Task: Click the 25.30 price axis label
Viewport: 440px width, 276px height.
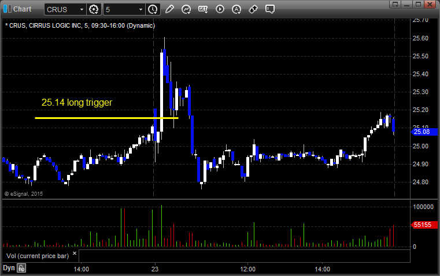Action: tap(420, 92)
